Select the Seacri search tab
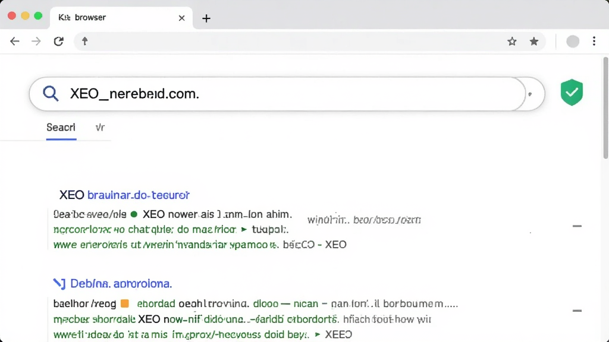 click(61, 127)
